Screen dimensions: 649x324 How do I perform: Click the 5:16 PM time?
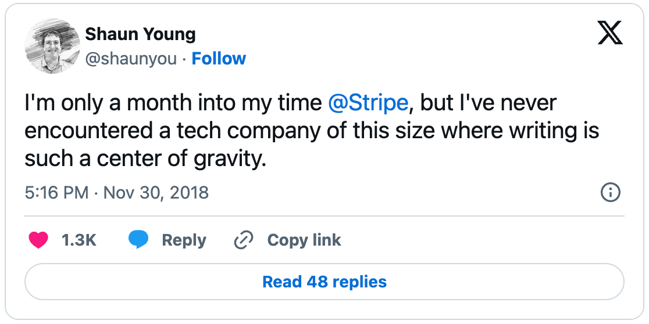pos(56,192)
